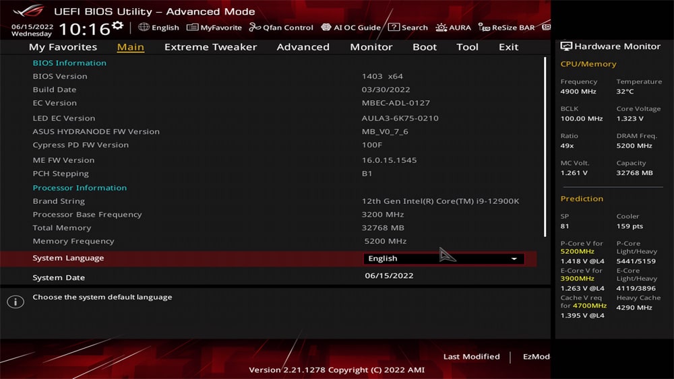Click the AURA lighting icon

point(441,28)
